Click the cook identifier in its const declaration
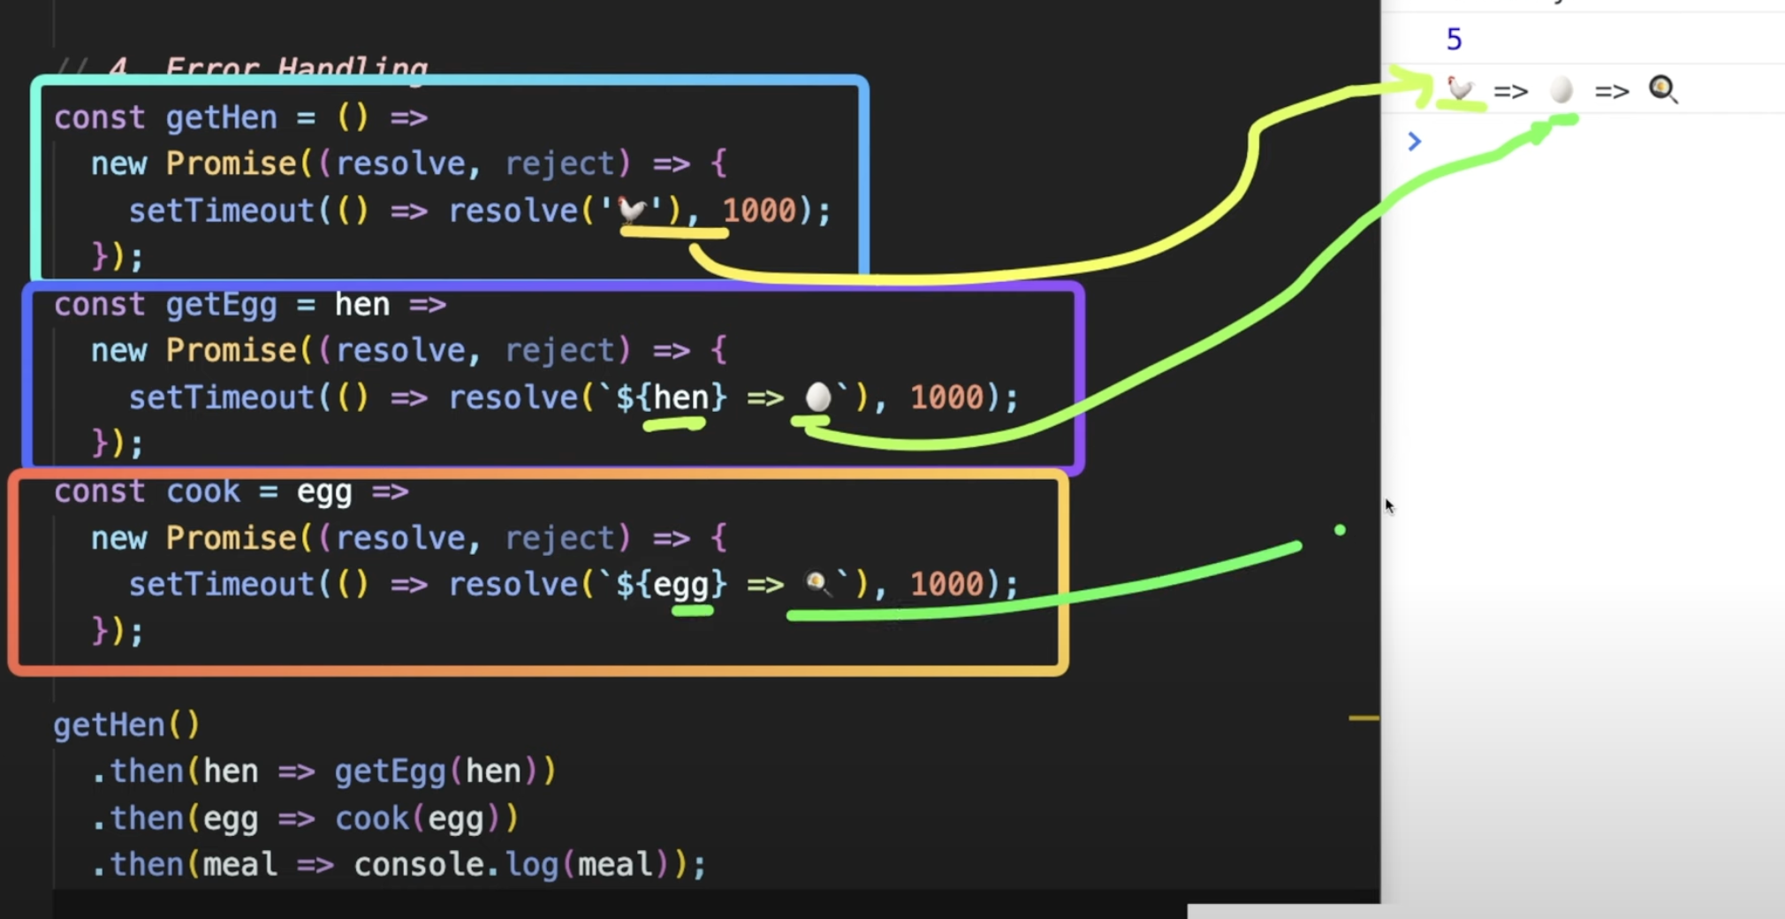The height and width of the screenshot is (919, 1785). [203, 491]
